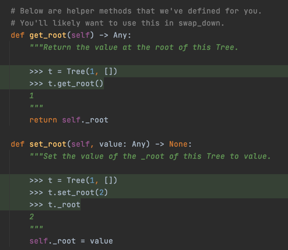Click the self parameter inside get_root signature
This screenshot has width=288, height=250.
[80, 35]
